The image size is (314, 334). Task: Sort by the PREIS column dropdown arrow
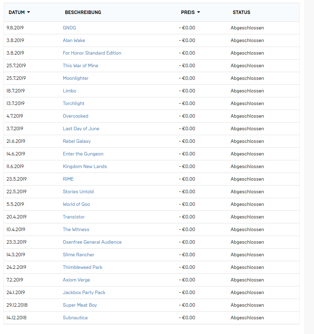point(199,12)
